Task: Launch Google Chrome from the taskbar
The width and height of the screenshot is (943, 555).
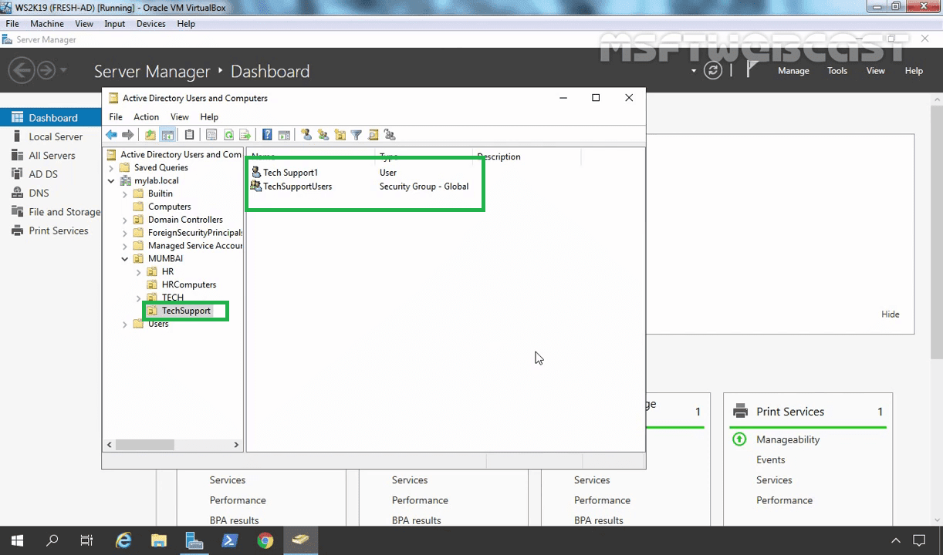Action: [x=265, y=540]
